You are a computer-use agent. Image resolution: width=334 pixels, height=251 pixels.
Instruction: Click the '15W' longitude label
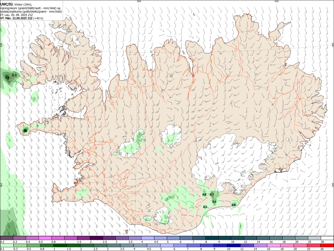276,1
